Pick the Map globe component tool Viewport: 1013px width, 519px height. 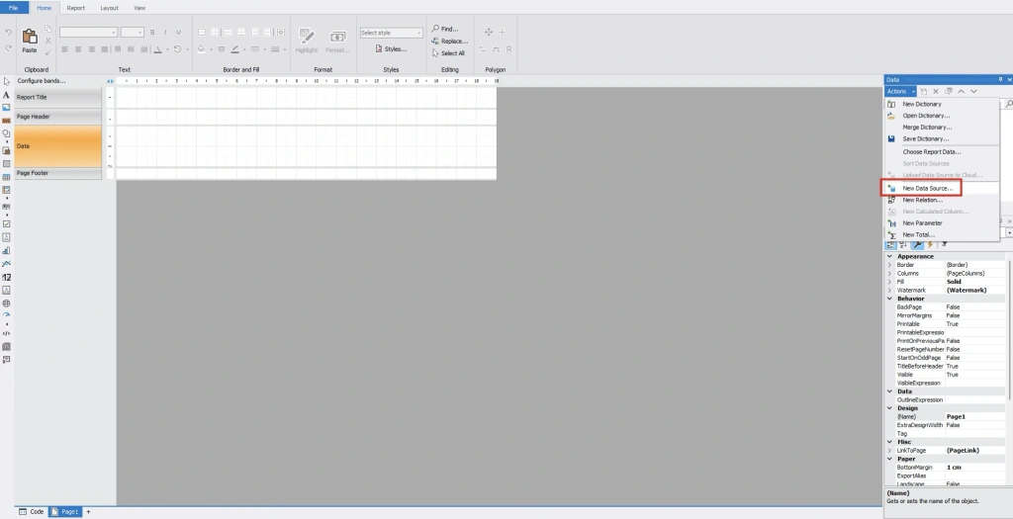coord(7,303)
